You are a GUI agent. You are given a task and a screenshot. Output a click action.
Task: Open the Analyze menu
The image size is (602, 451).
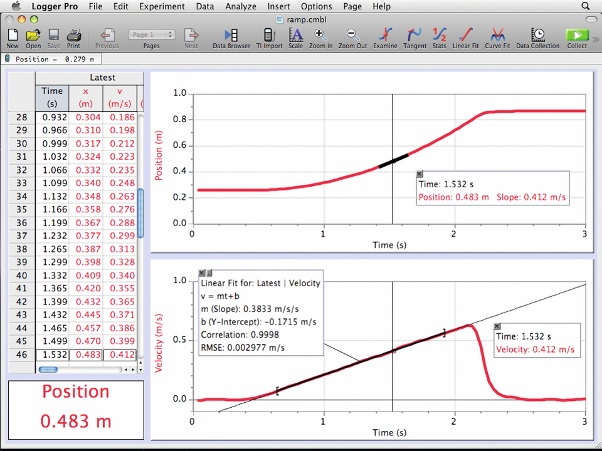241,6
